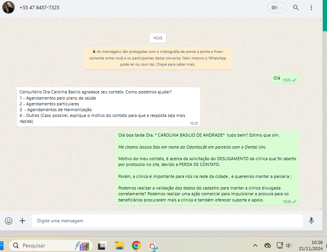Click the chat scrollbar up arrow
Image resolution: width=327 pixels, height=252 pixels.
320,20
